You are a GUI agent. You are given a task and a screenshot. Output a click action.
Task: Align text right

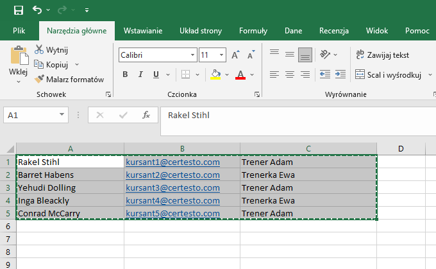point(305,74)
